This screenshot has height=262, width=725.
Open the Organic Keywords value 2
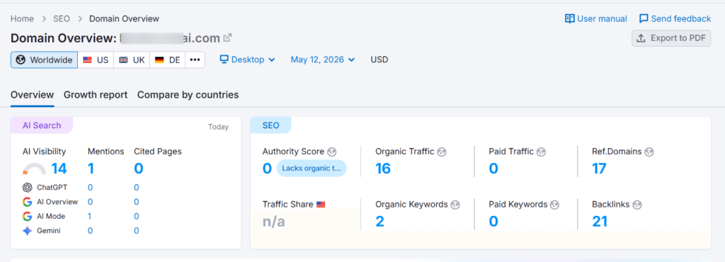(x=379, y=222)
